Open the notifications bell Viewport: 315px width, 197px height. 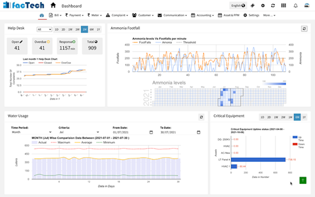(295, 6)
